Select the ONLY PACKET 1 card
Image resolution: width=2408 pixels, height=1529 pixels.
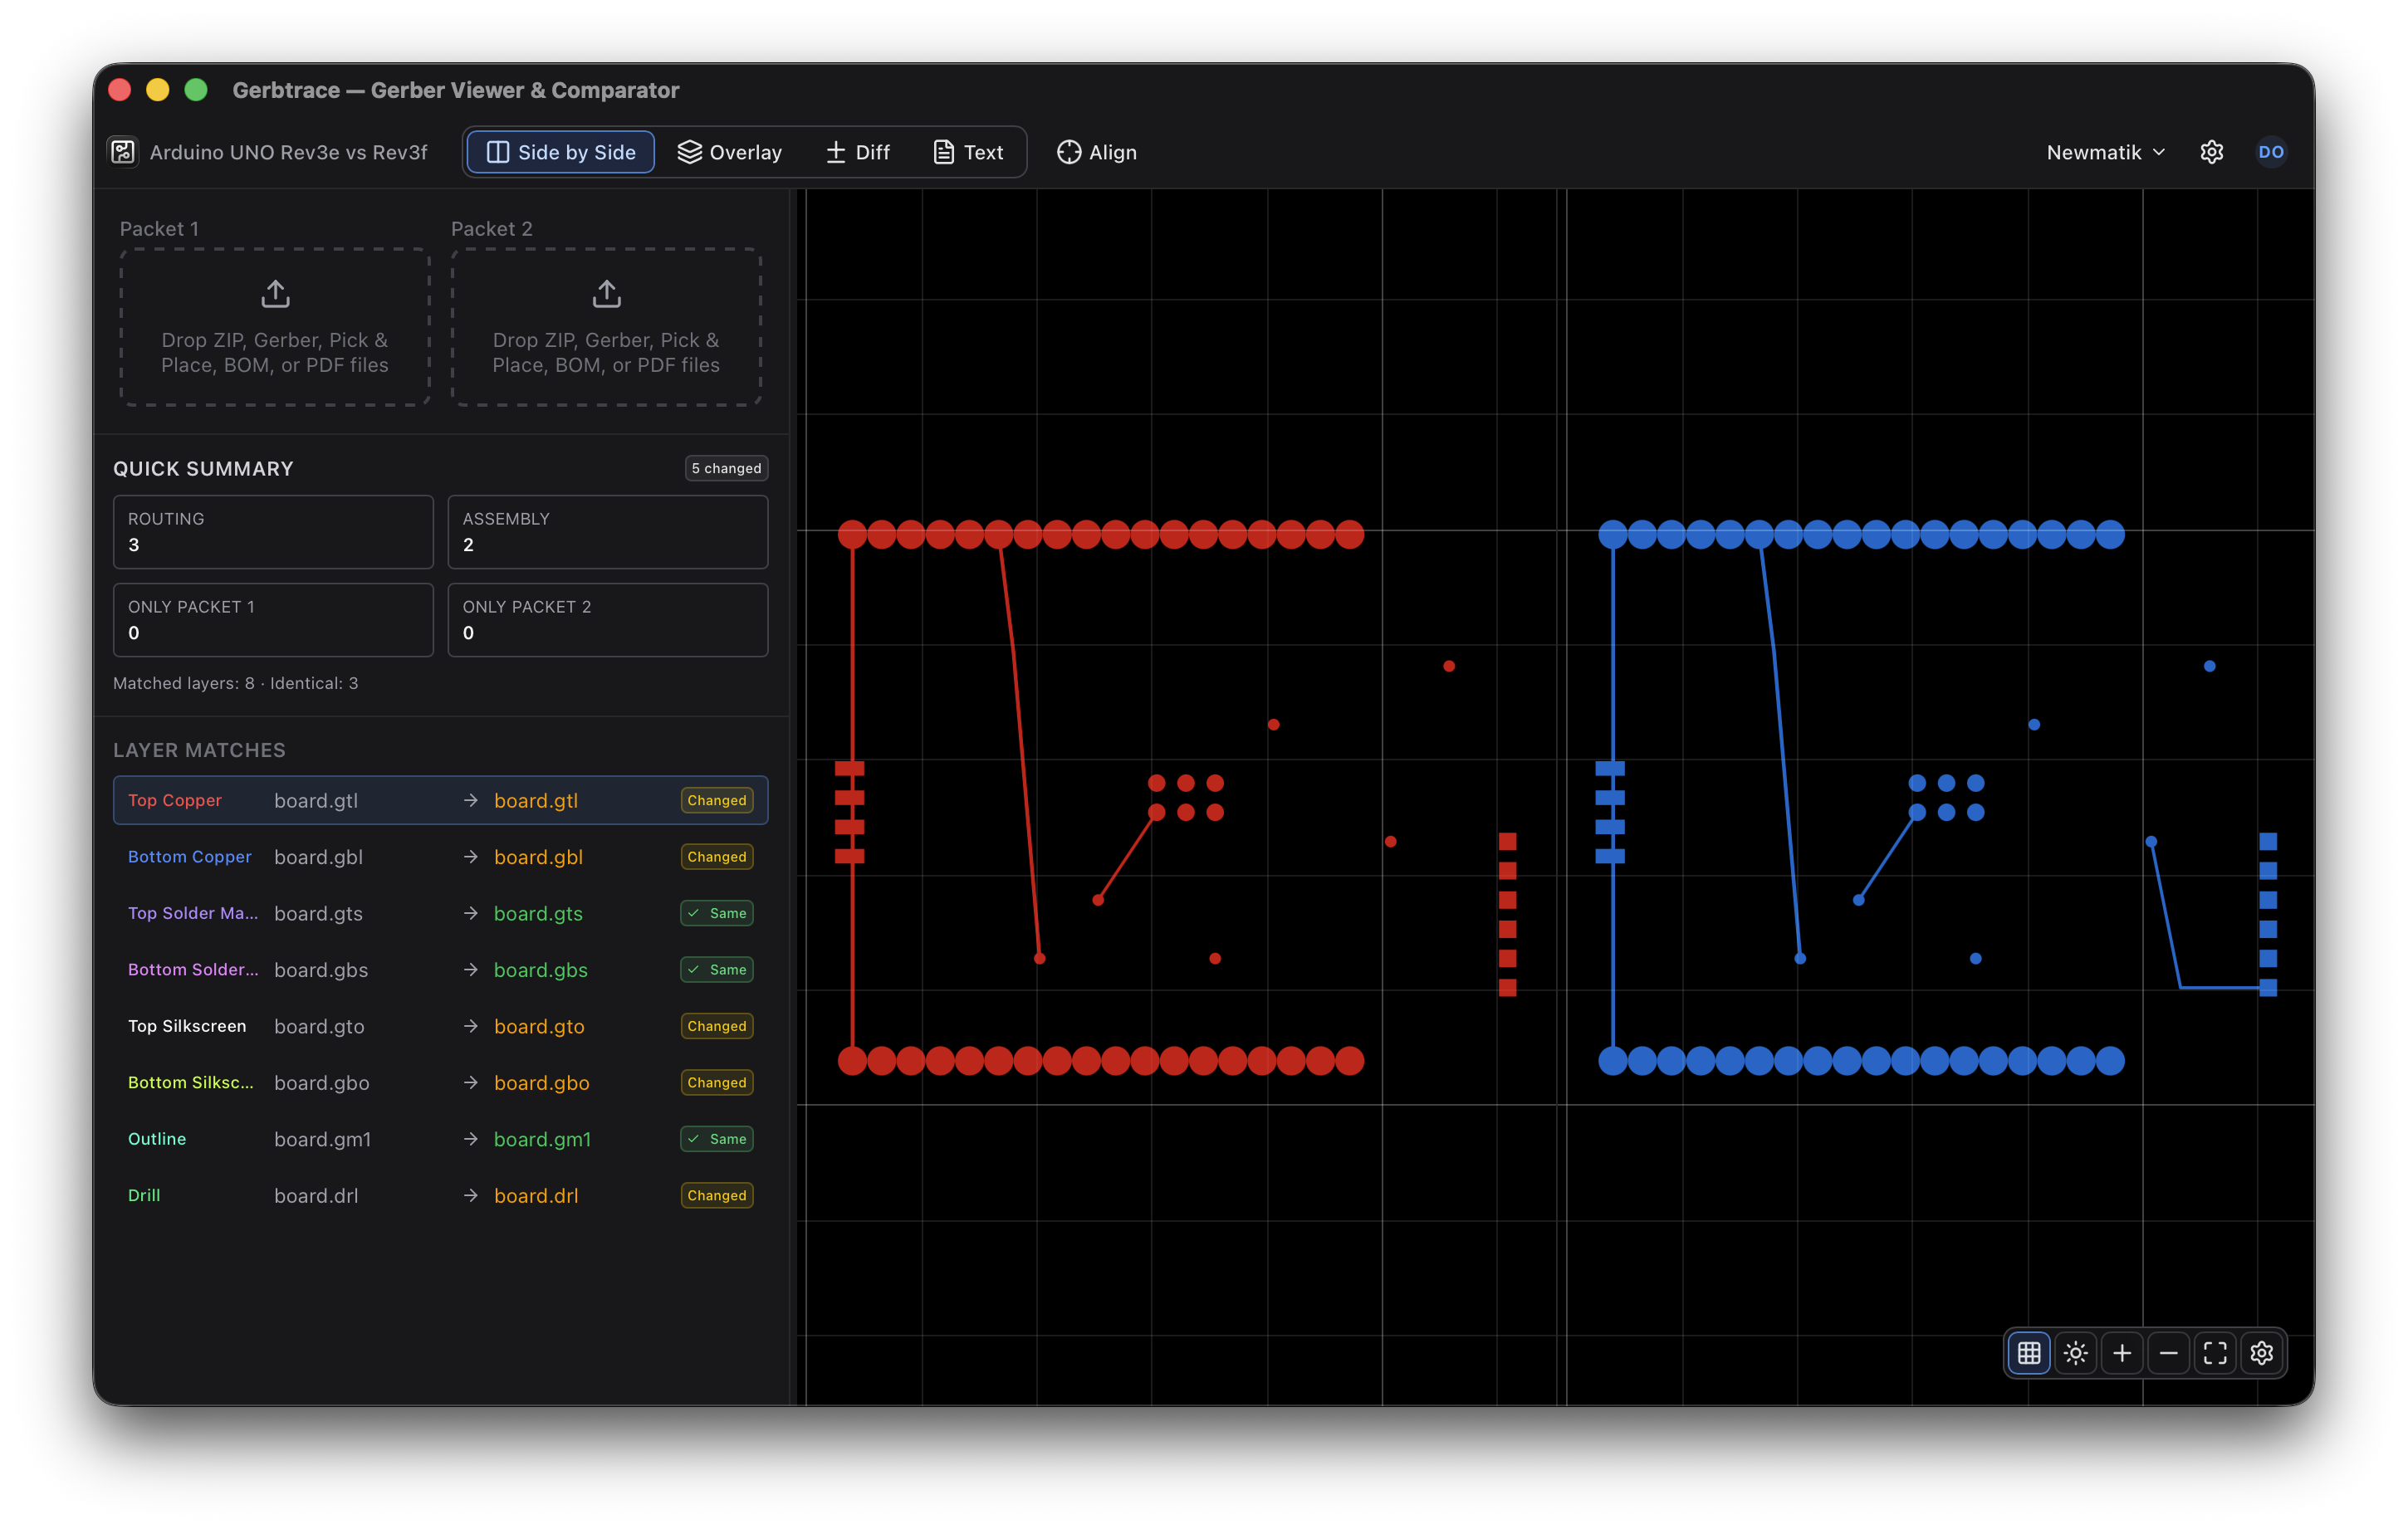[273, 620]
